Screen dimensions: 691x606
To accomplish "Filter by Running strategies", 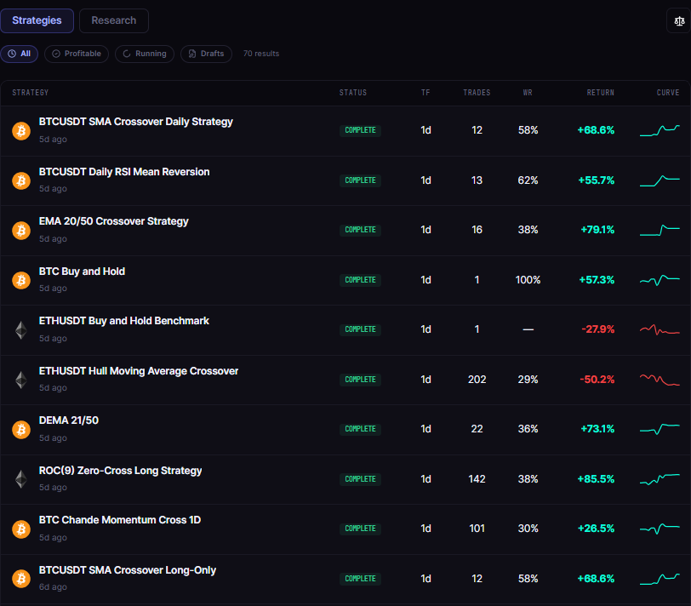I will (145, 54).
